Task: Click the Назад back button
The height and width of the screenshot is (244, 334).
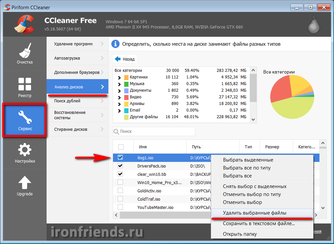Action: pyautogui.click(x=125, y=59)
